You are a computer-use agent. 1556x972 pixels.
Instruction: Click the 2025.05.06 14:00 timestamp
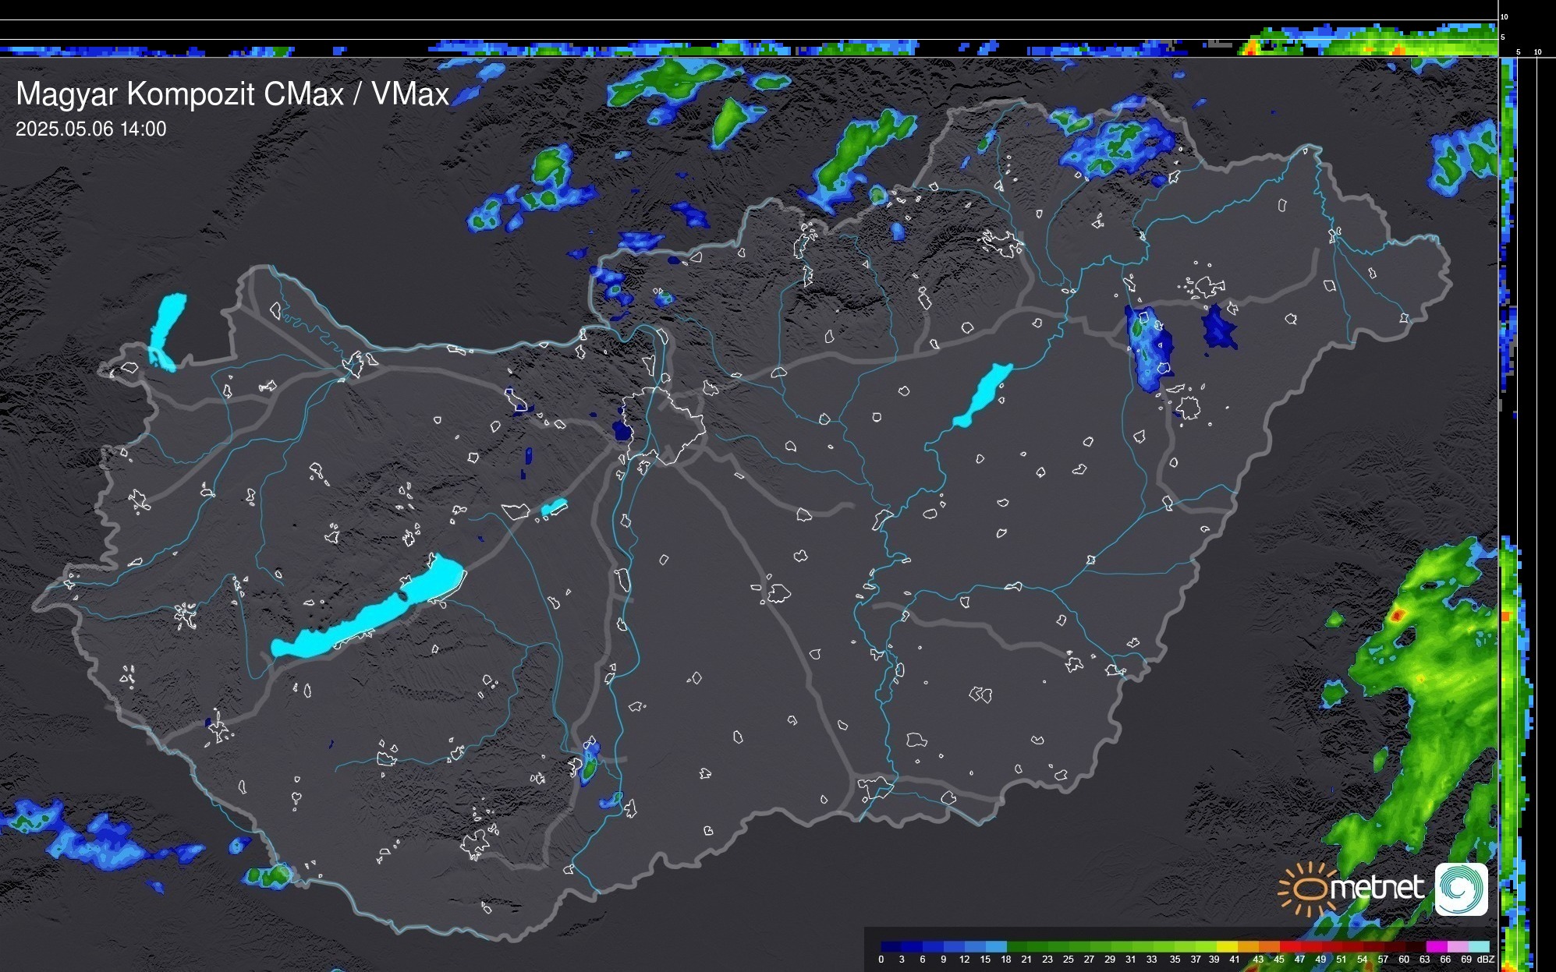91,129
